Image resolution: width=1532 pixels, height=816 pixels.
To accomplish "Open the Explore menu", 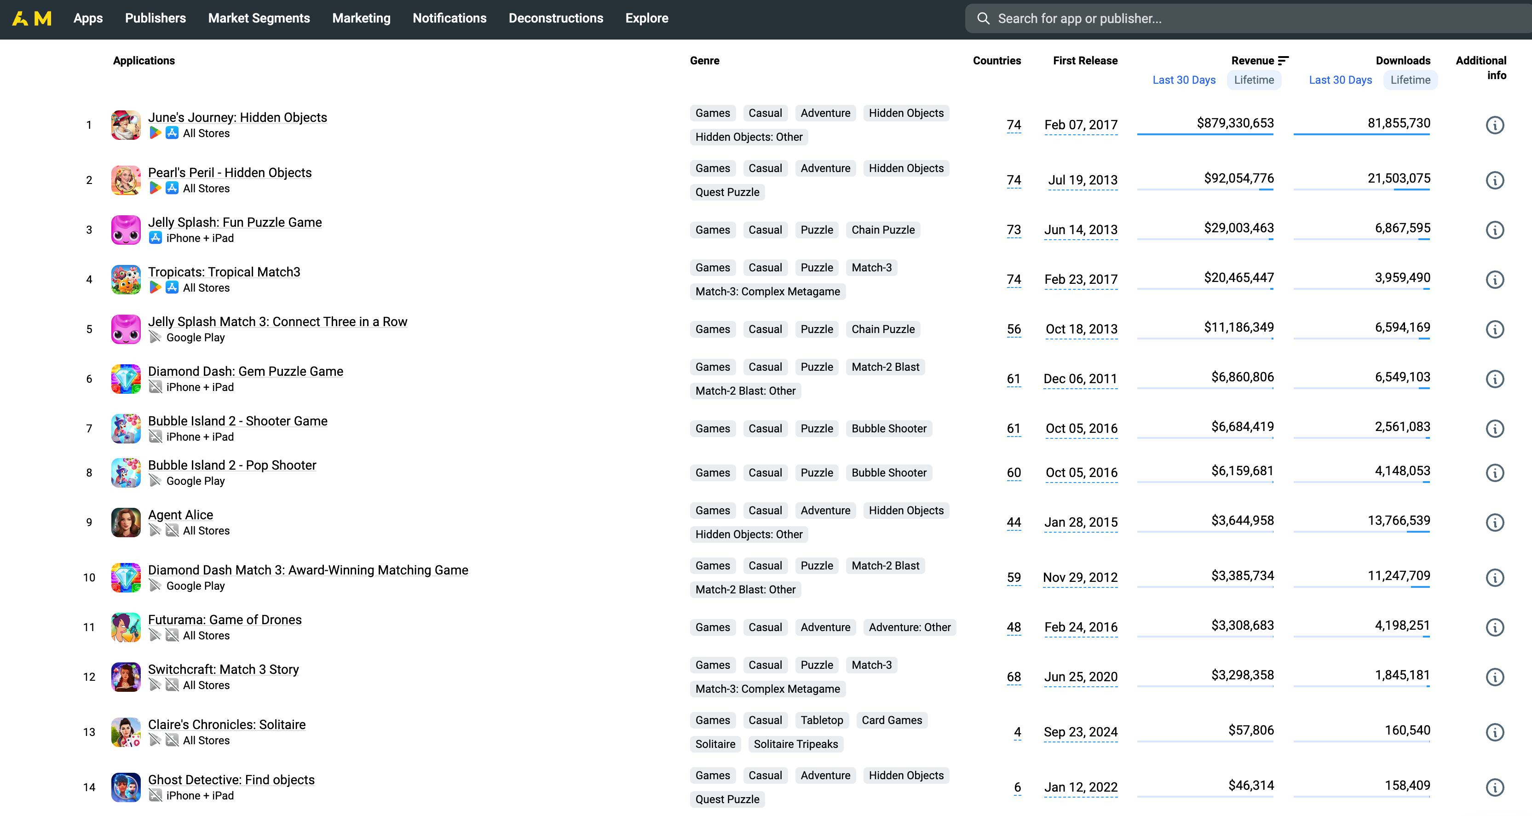I will click(646, 18).
